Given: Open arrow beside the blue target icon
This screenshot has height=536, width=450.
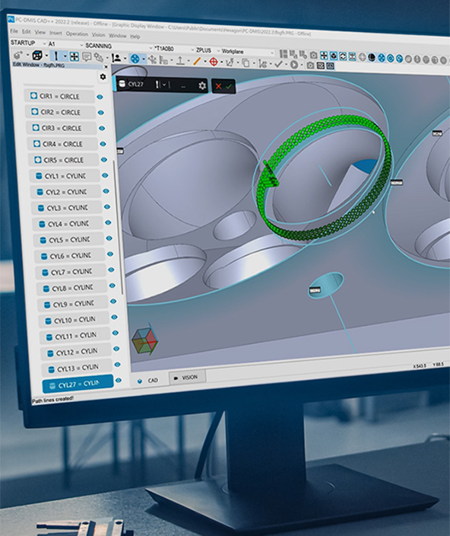Looking at the screenshot, I should [x=144, y=59].
